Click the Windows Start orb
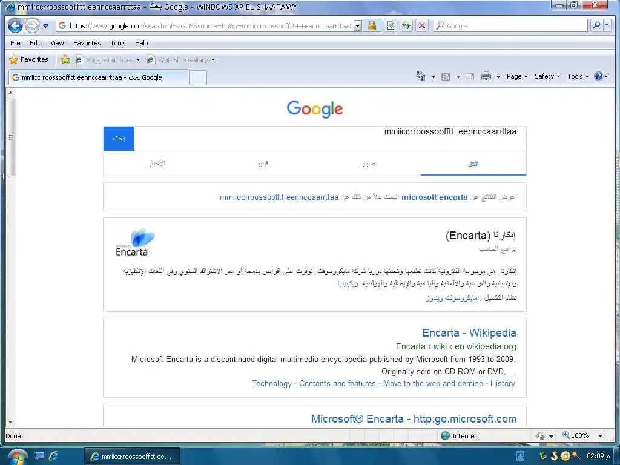This screenshot has width=620, height=465. point(18,457)
